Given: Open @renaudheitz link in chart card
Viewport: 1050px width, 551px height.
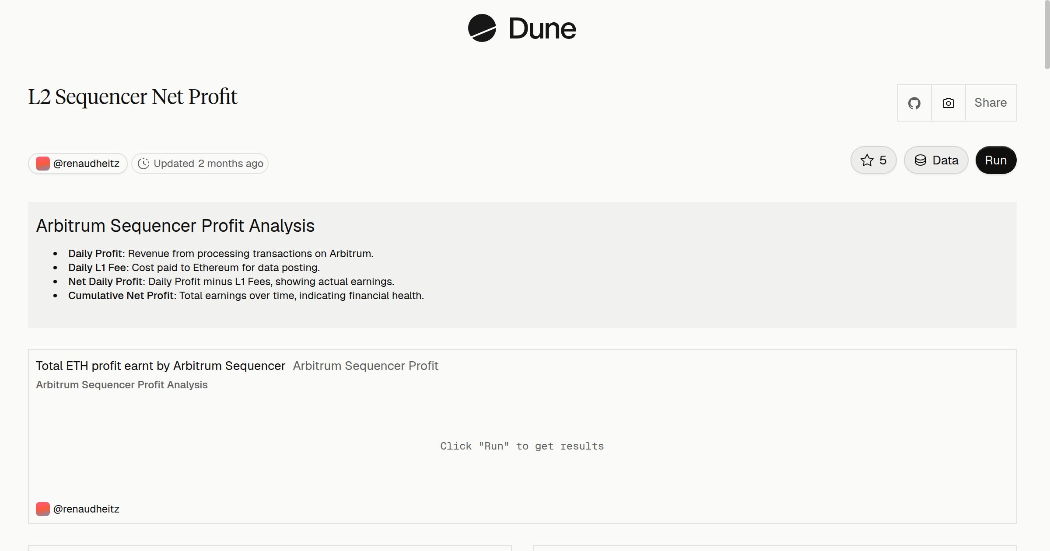Looking at the screenshot, I should (86, 509).
